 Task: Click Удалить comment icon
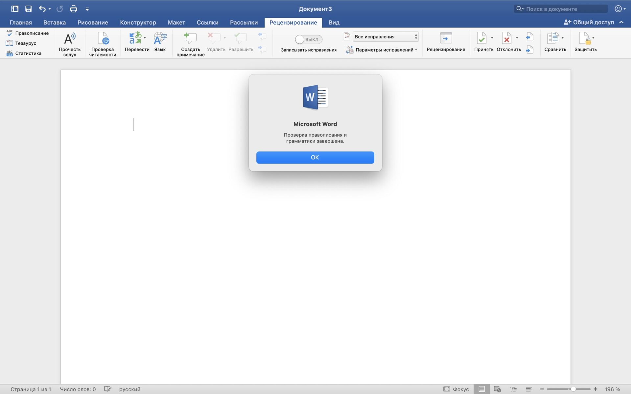(x=214, y=38)
